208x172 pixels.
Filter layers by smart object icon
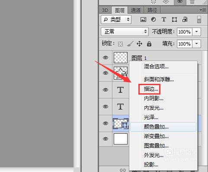[185, 19]
